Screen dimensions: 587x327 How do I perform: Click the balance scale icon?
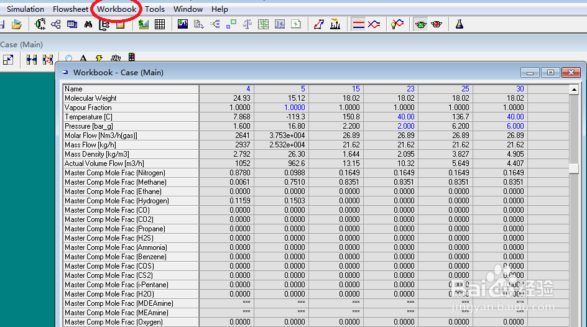click(247, 25)
